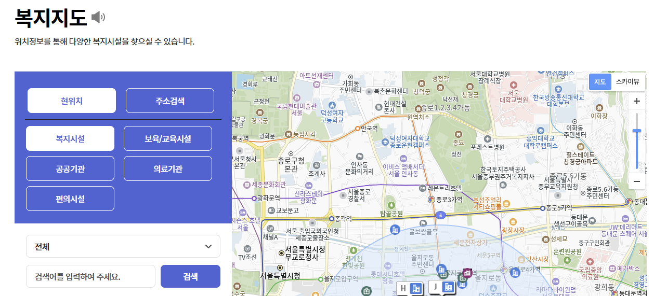Open 주소검색 address search
The width and height of the screenshot is (654, 296).
pos(170,101)
